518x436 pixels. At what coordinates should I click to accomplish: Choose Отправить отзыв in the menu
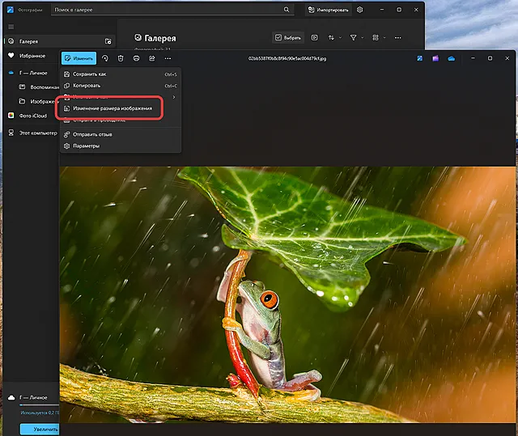[x=121, y=134]
